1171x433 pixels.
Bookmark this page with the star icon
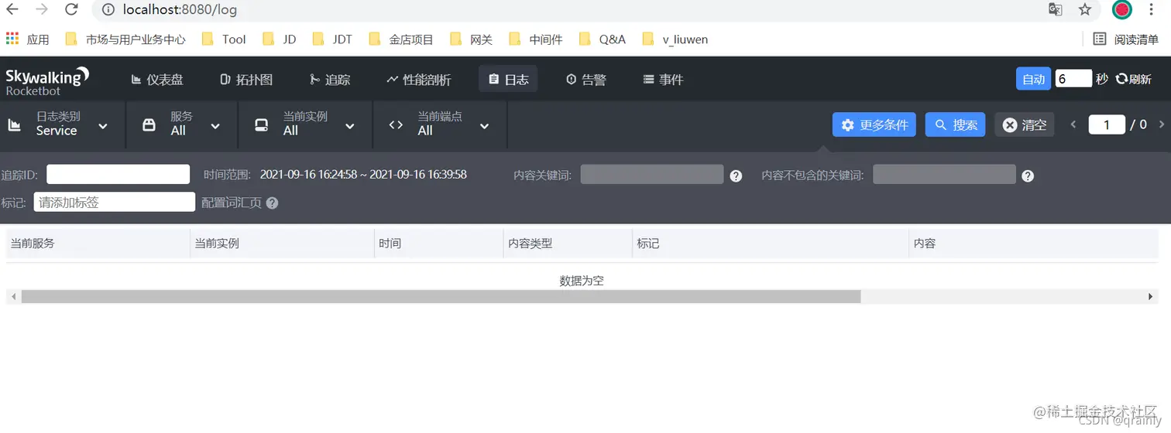(1085, 9)
